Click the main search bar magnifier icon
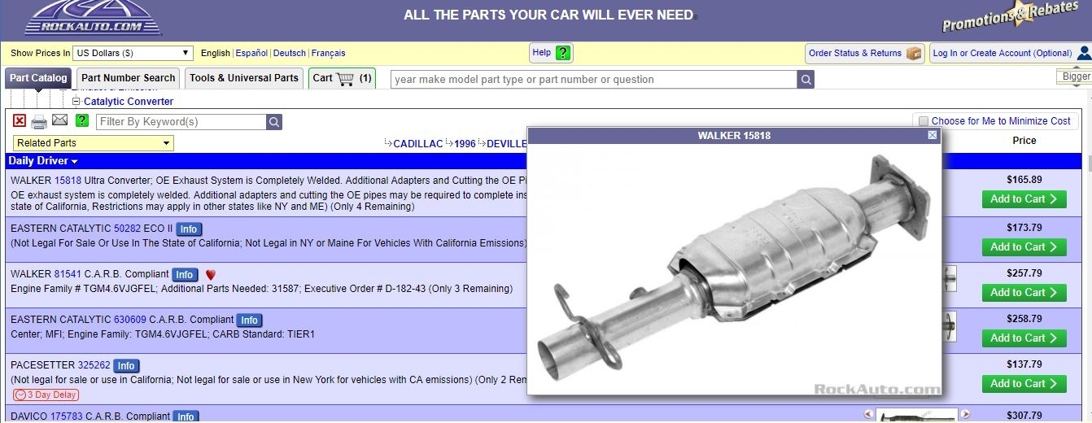This screenshot has width=1092, height=423. pyautogui.click(x=806, y=79)
